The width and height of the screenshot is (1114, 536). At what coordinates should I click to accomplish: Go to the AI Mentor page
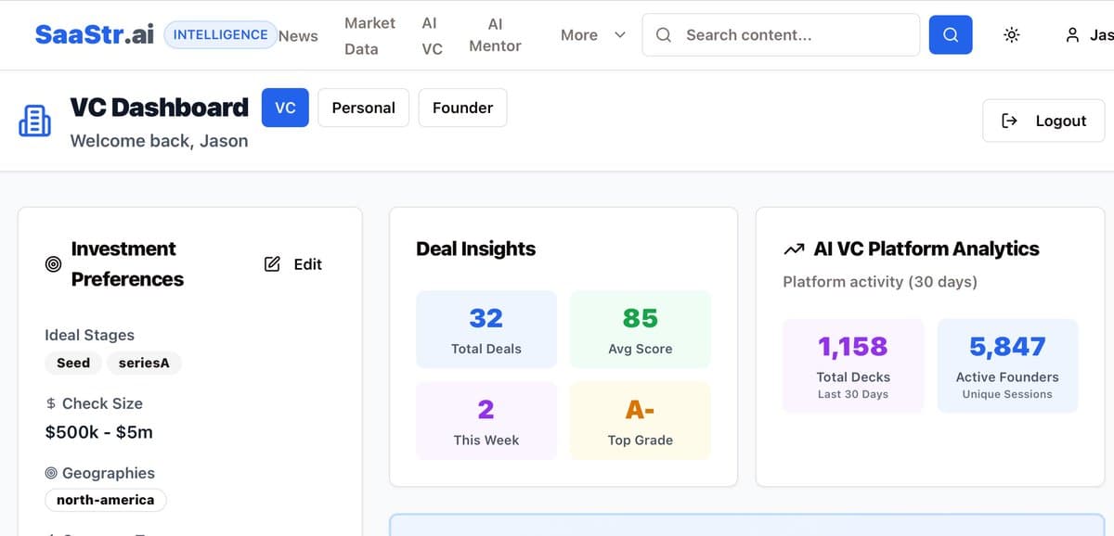(495, 35)
